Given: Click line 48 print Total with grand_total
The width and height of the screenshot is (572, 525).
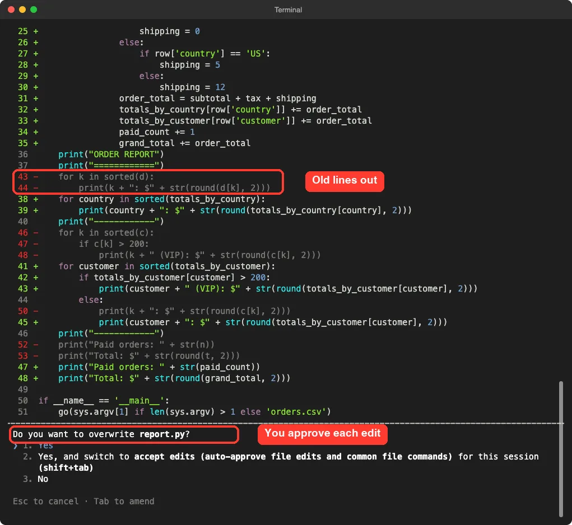Looking at the screenshot, I should (174, 378).
